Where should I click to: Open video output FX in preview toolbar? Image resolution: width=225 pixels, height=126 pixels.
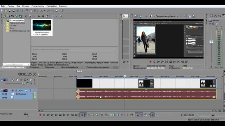click(146, 16)
